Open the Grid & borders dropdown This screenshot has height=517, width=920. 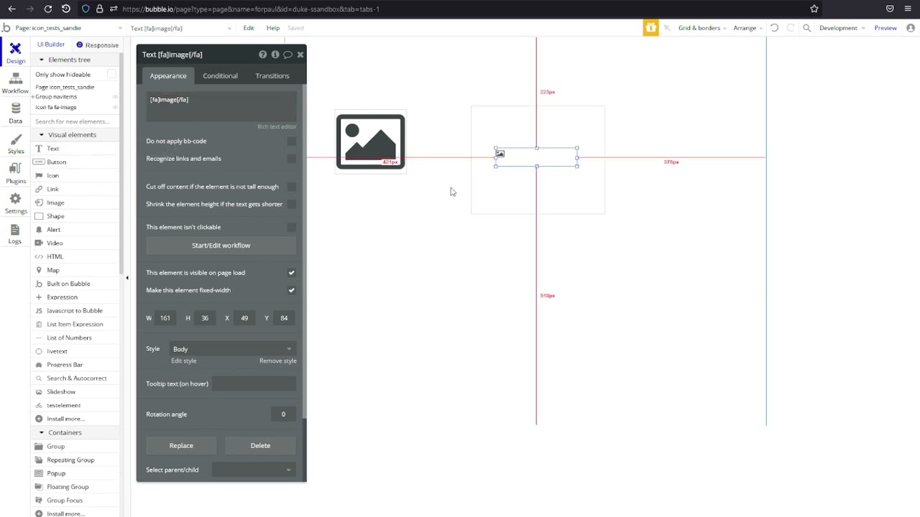click(702, 28)
